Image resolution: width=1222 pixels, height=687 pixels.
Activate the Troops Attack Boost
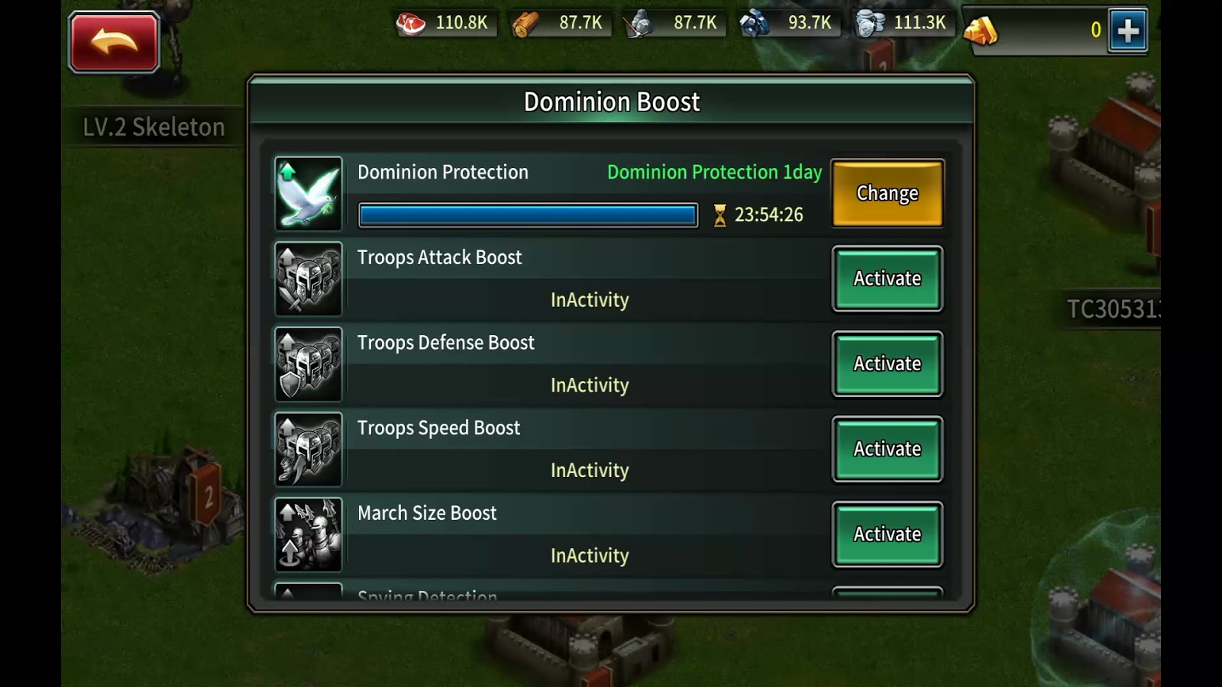[887, 279]
